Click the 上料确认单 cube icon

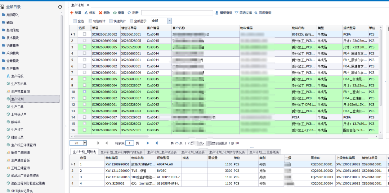click(x=8, y=114)
